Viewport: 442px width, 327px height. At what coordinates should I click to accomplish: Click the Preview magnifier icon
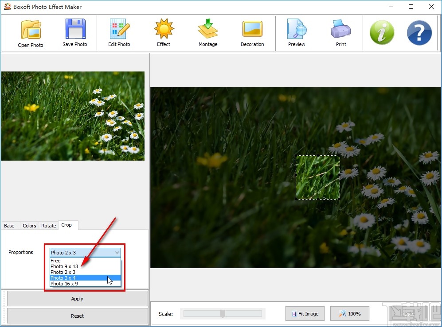point(297,29)
